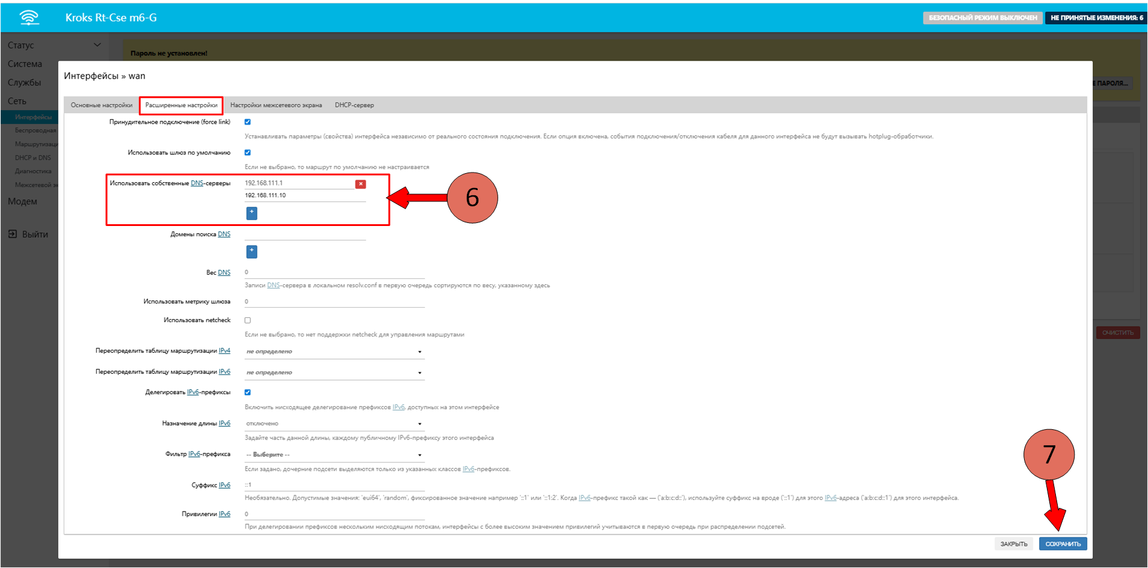Click the Kroks Wi-Fi logo icon
This screenshot has width=1148, height=568.
coord(29,17)
